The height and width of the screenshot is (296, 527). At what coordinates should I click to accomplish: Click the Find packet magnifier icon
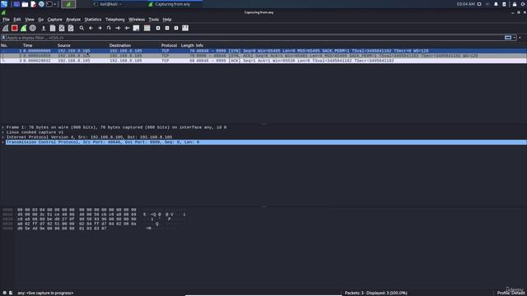click(82, 28)
